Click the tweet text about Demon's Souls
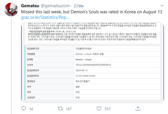 pyautogui.click(x=92, y=12)
